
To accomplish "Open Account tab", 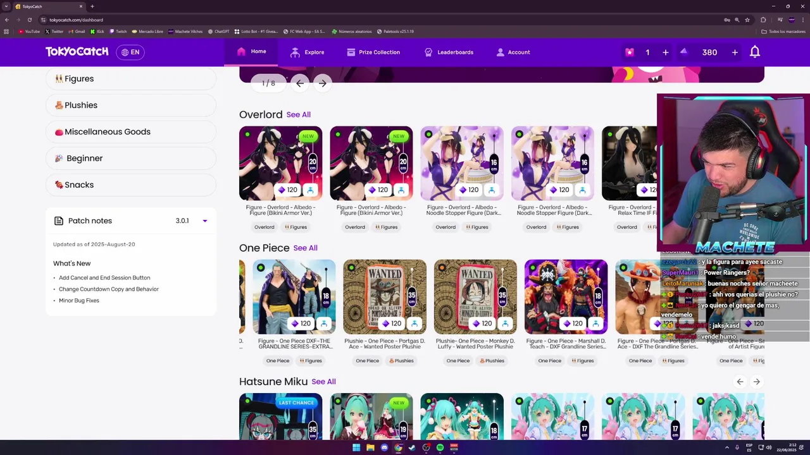I will coord(513,52).
